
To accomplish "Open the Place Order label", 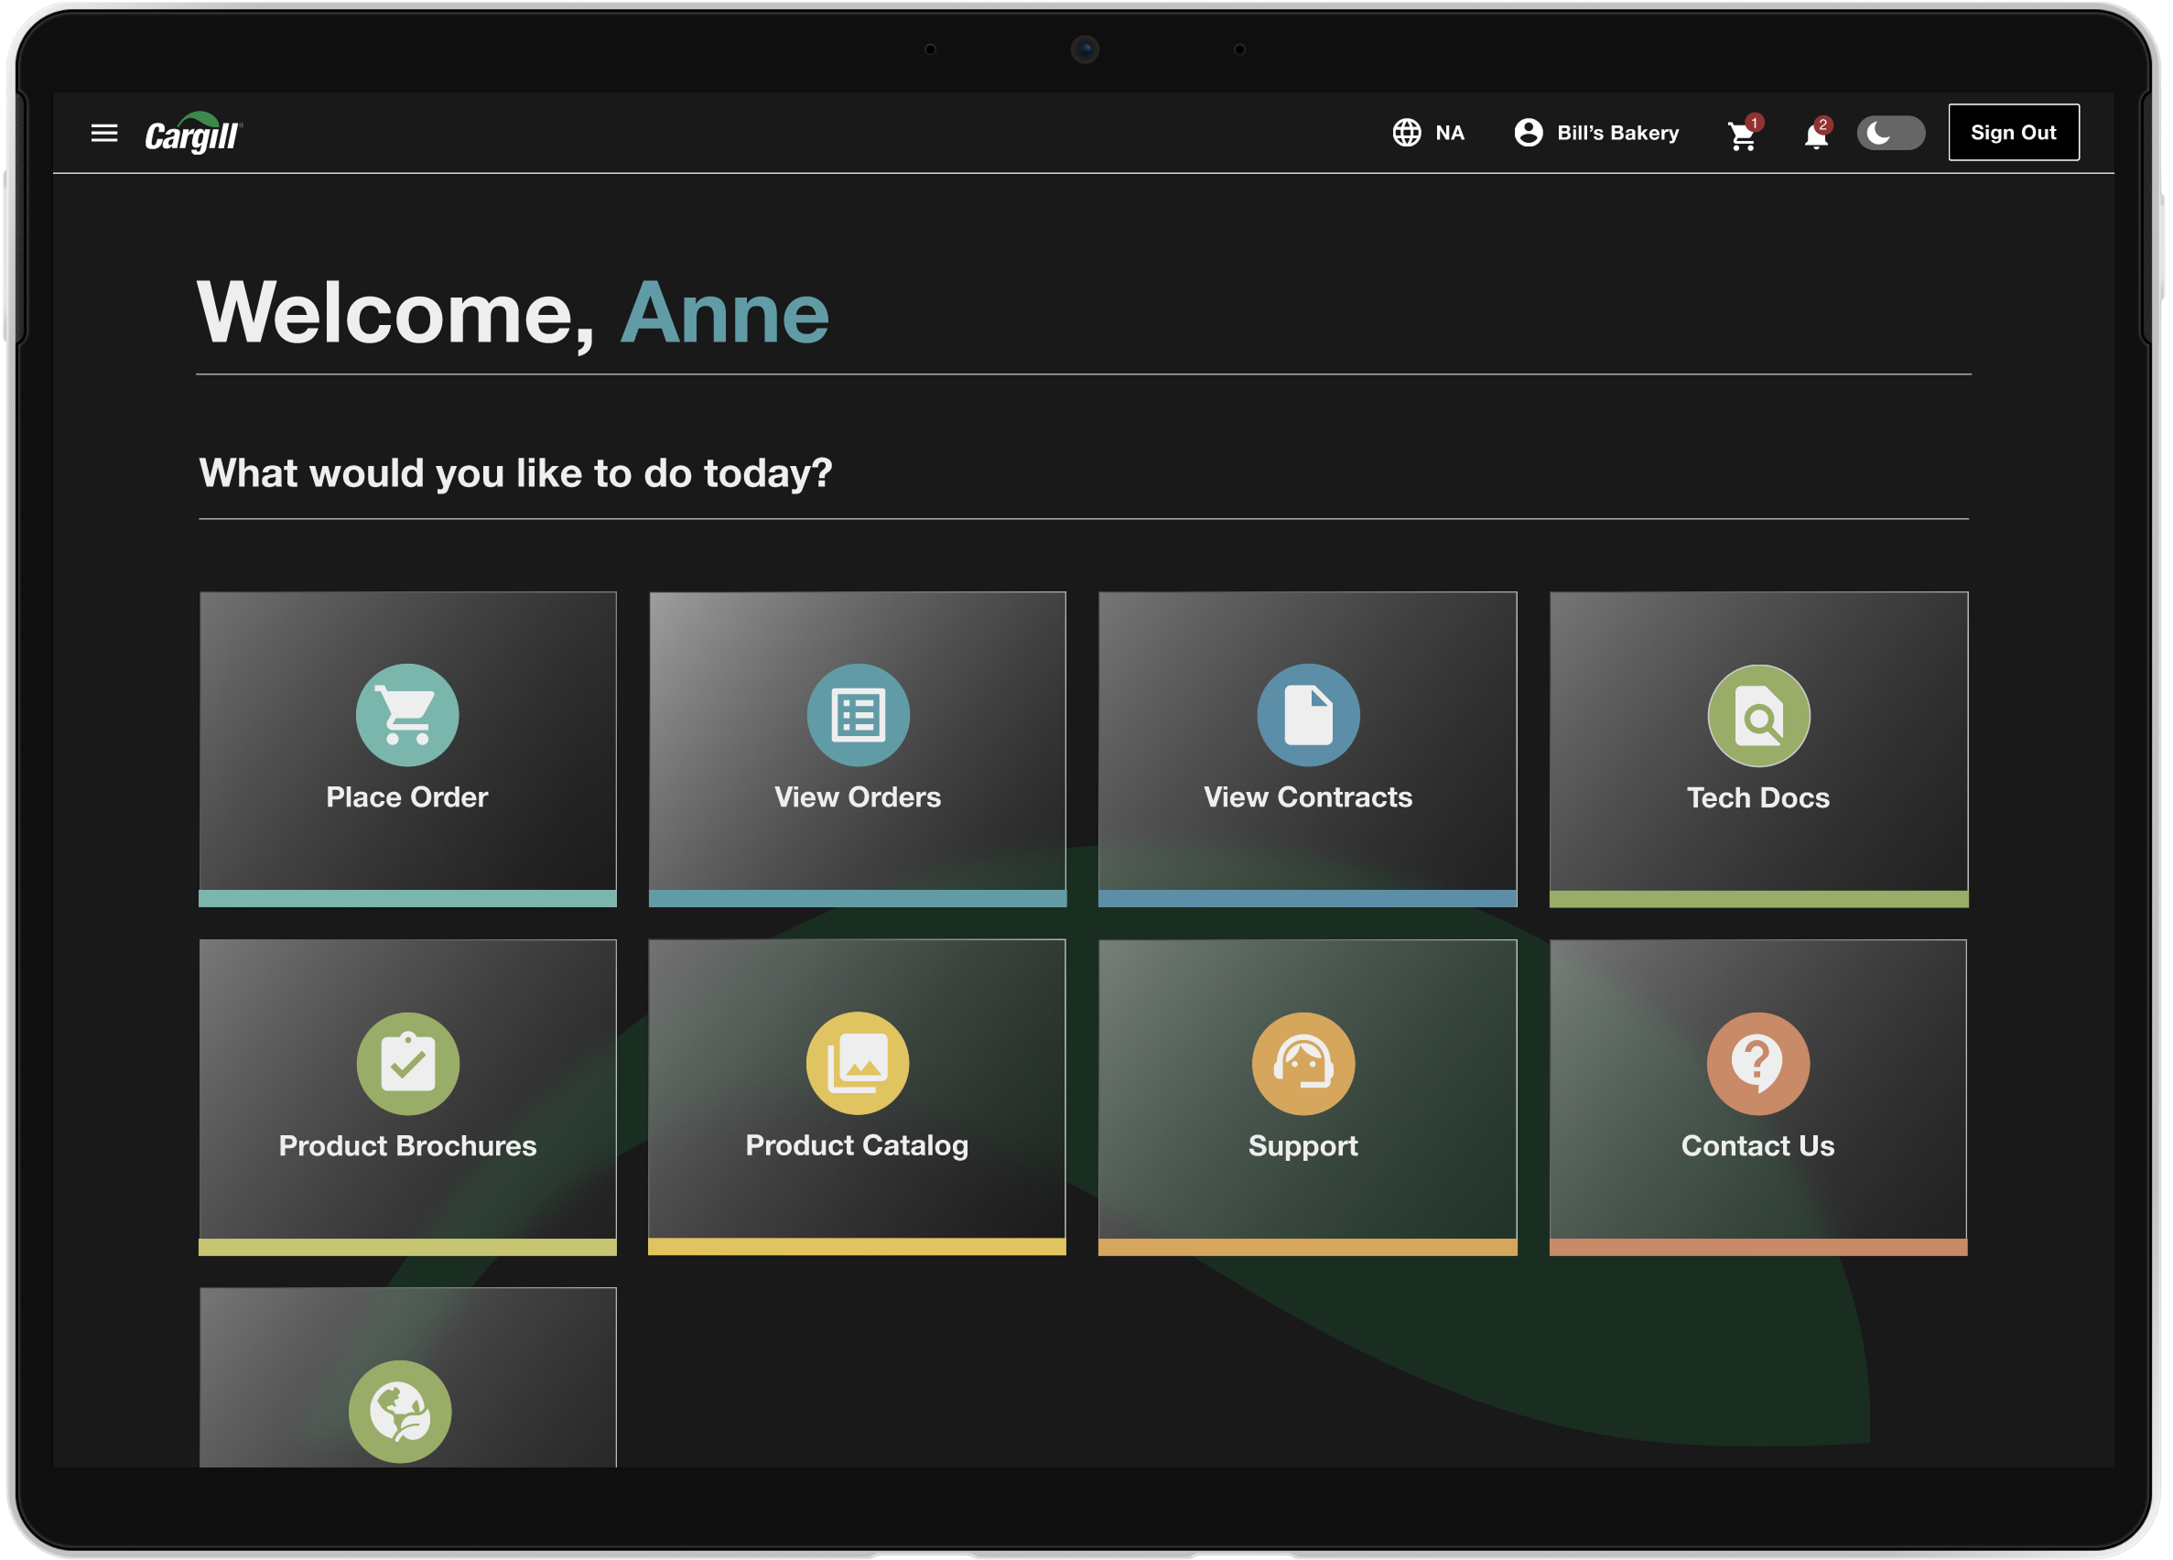I will click(x=406, y=797).
